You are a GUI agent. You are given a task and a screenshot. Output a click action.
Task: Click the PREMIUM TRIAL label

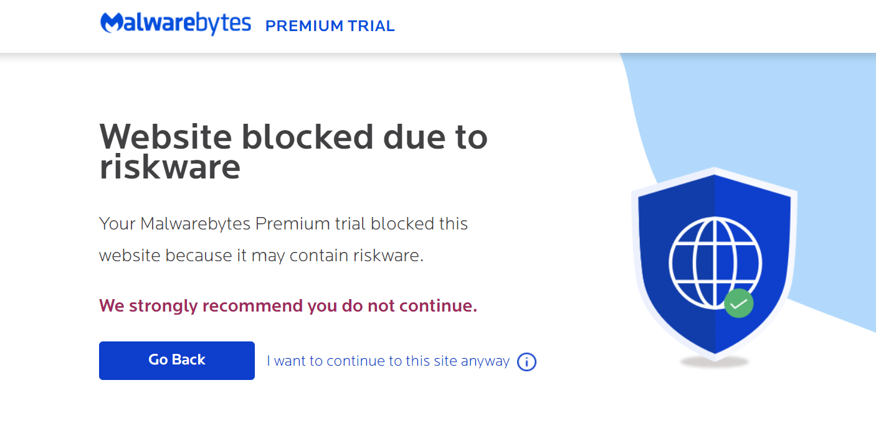tap(330, 26)
